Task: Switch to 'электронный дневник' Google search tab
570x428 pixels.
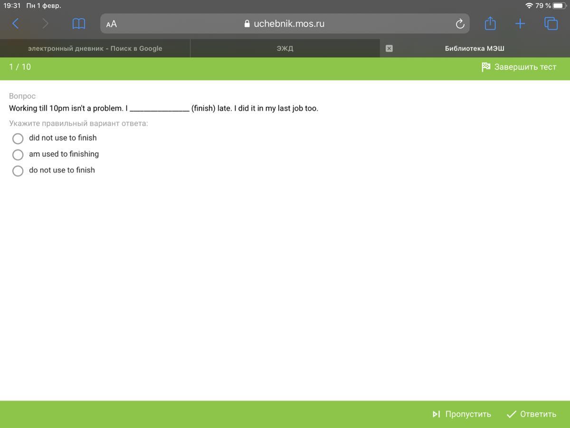Action: pyautogui.click(x=95, y=48)
